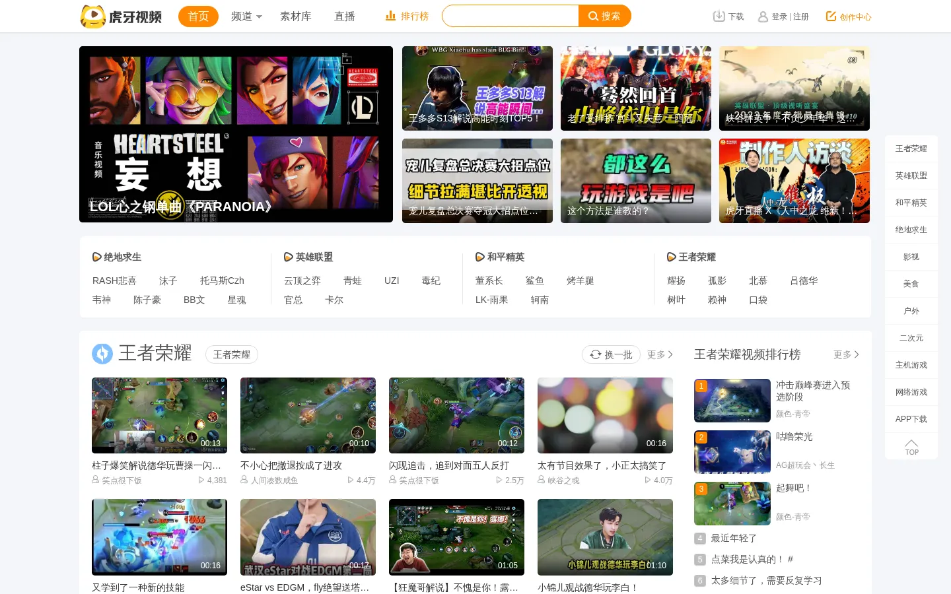Open the eStar vs EDGM video thumbnail

308,537
